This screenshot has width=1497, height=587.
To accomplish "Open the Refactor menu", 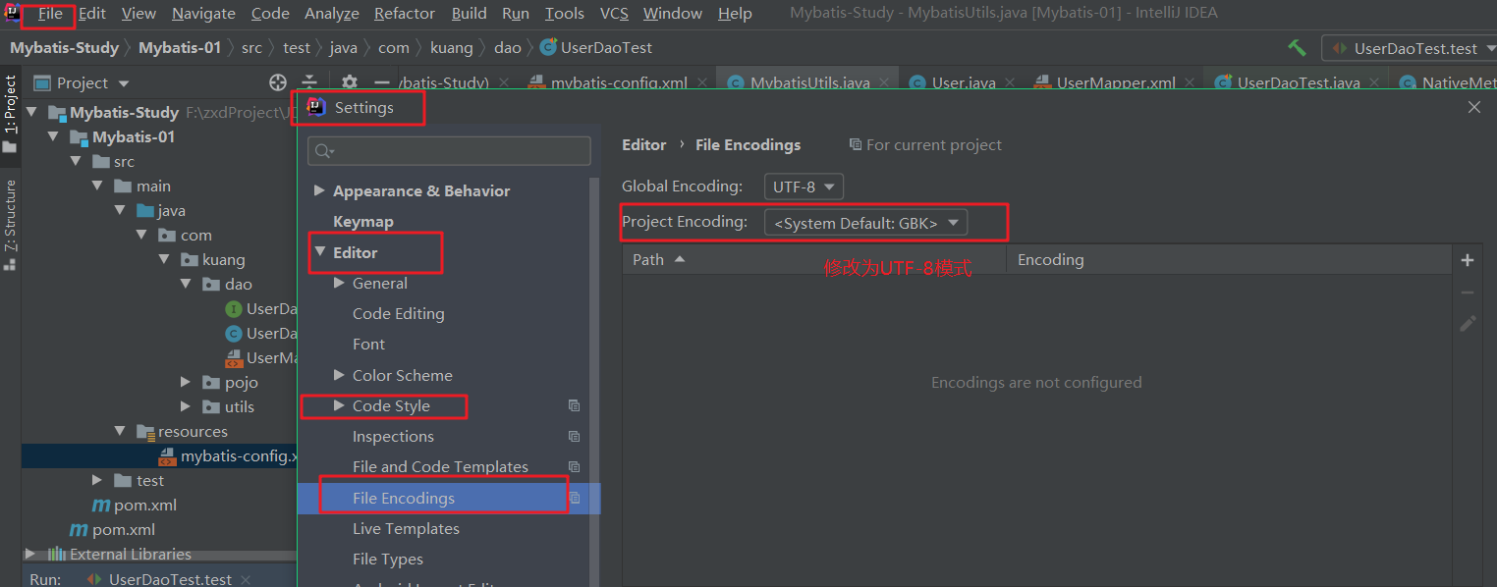I will point(405,14).
